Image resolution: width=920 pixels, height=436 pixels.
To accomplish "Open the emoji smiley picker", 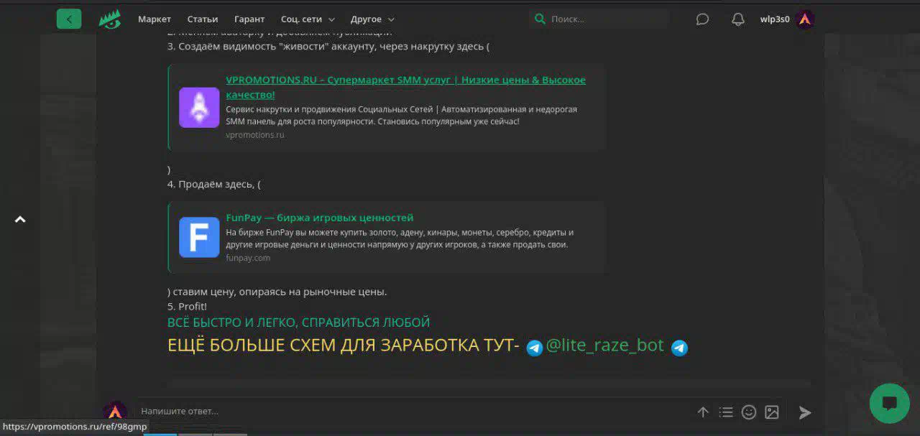I will [x=749, y=412].
